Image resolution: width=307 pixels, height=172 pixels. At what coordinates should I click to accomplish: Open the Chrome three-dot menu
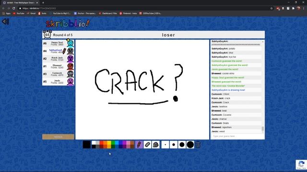[304, 9]
